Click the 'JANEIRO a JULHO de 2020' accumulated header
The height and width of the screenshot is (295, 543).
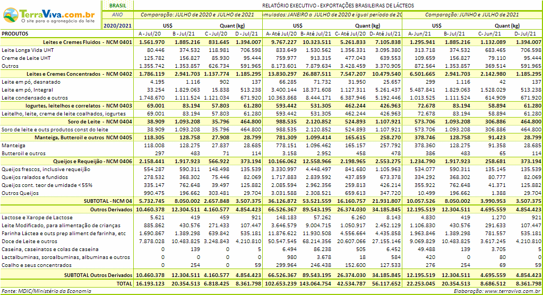332,15
